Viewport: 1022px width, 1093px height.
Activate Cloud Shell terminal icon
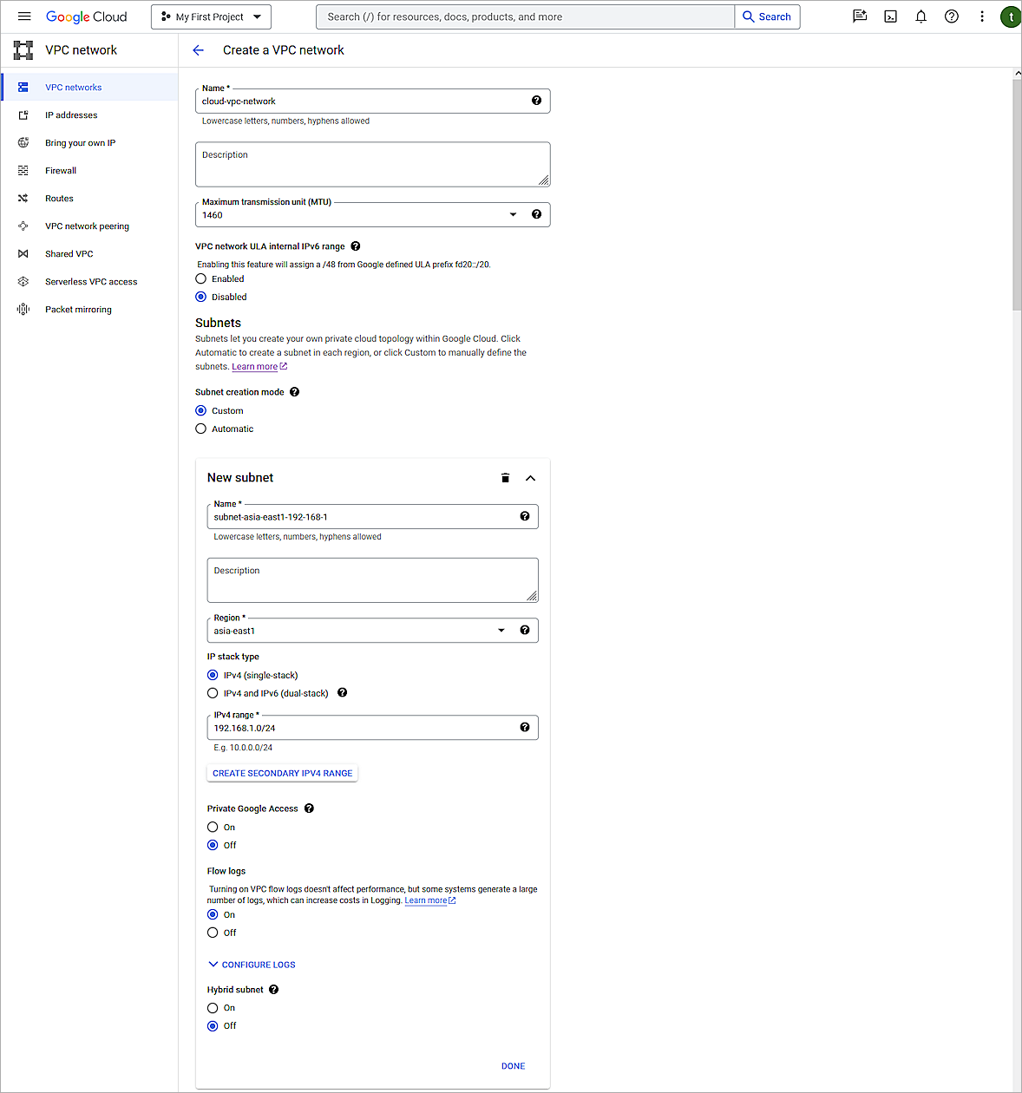coord(890,16)
